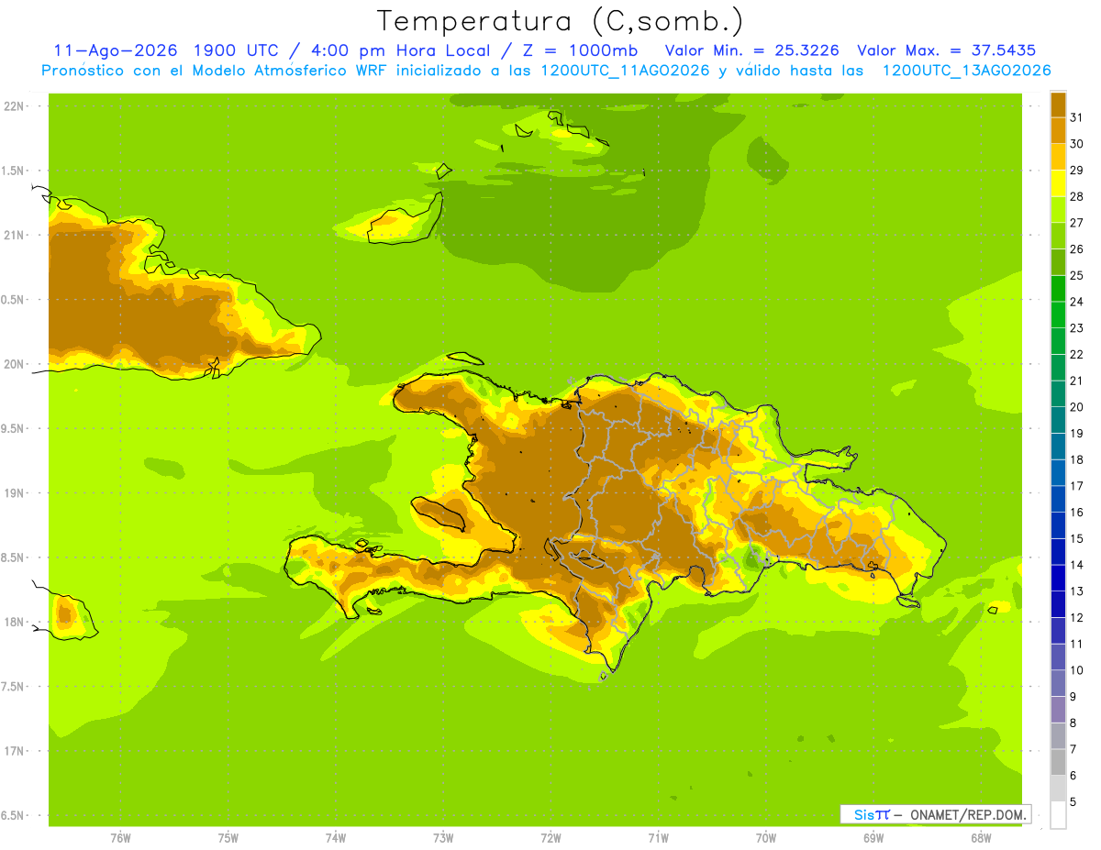Click the '68W' longitude label

[981, 838]
